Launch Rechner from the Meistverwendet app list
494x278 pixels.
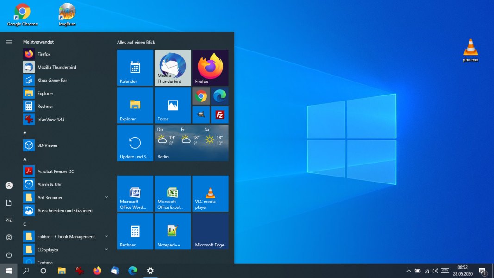[x=66, y=106]
